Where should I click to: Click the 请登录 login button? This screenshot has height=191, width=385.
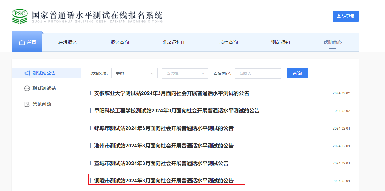tap(346, 16)
